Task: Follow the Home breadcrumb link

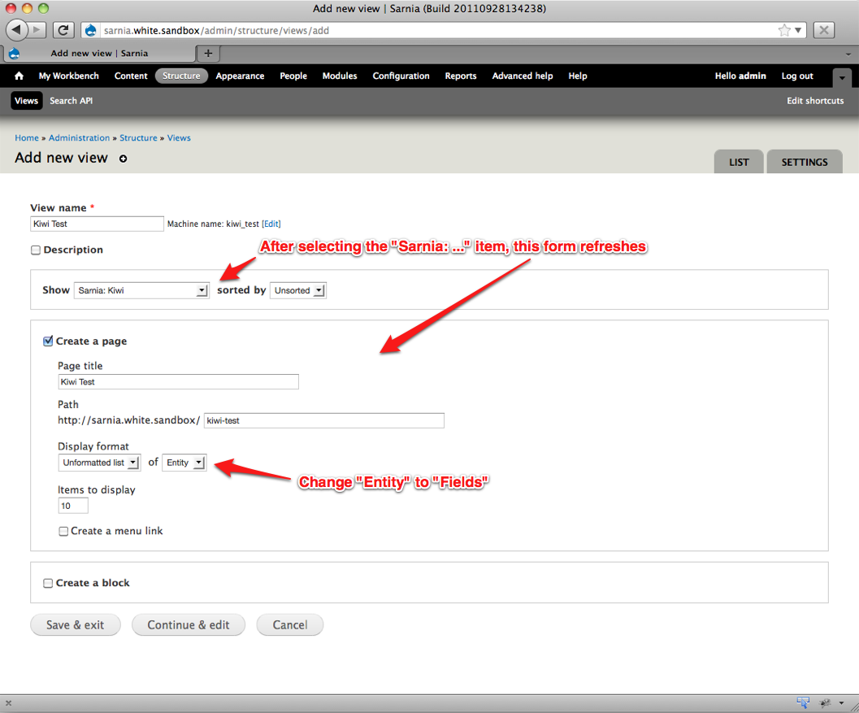Action: (x=27, y=137)
